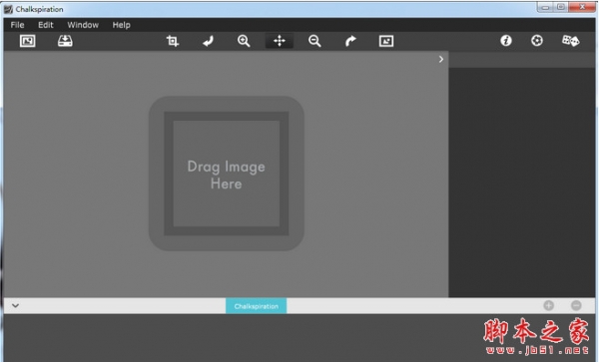Open the info icon

point(506,41)
